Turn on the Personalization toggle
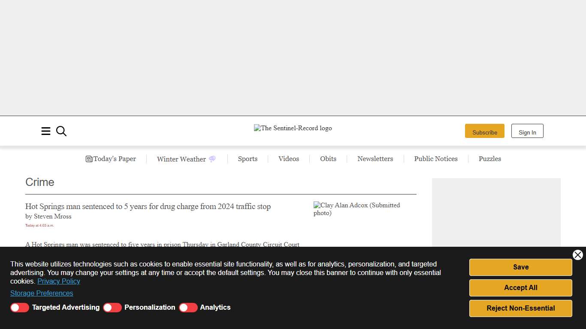586x329 pixels. [x=112, y=308]
